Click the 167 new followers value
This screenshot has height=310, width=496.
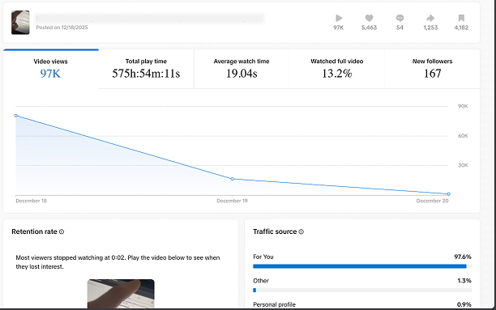(433, 74)
